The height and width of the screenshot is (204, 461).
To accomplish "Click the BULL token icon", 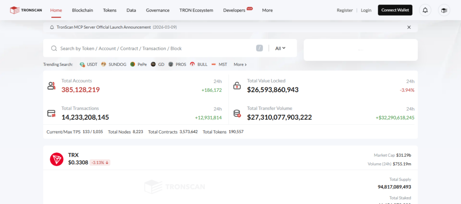I will (x=193, y=65).
